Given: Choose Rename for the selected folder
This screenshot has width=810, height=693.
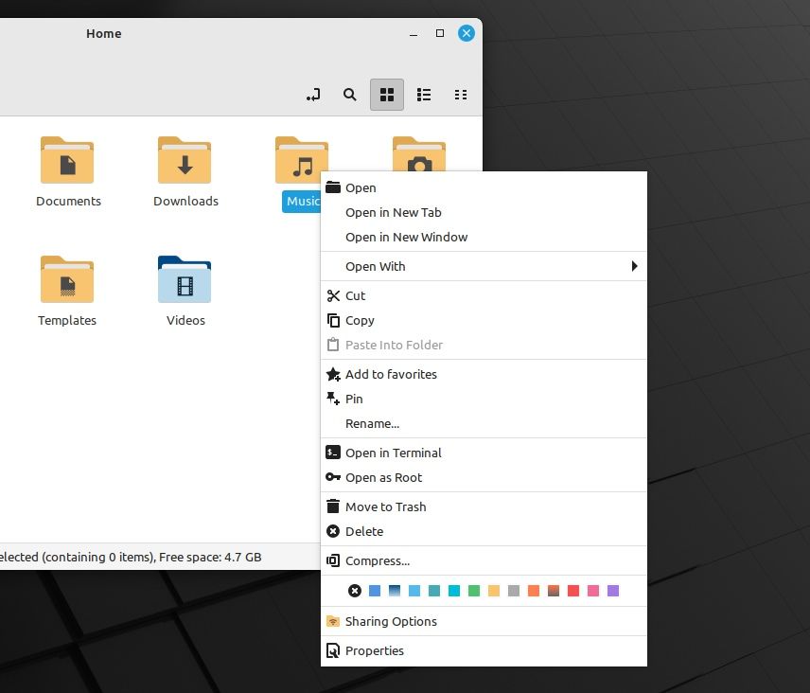Looking at the screenshot, I should tap(372, 423).
